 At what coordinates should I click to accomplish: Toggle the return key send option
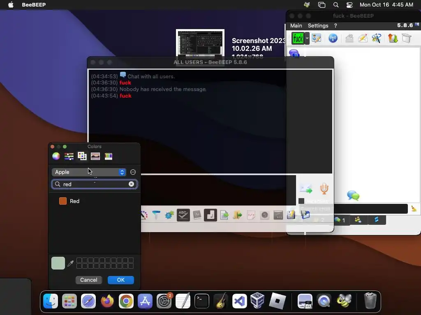210,215
